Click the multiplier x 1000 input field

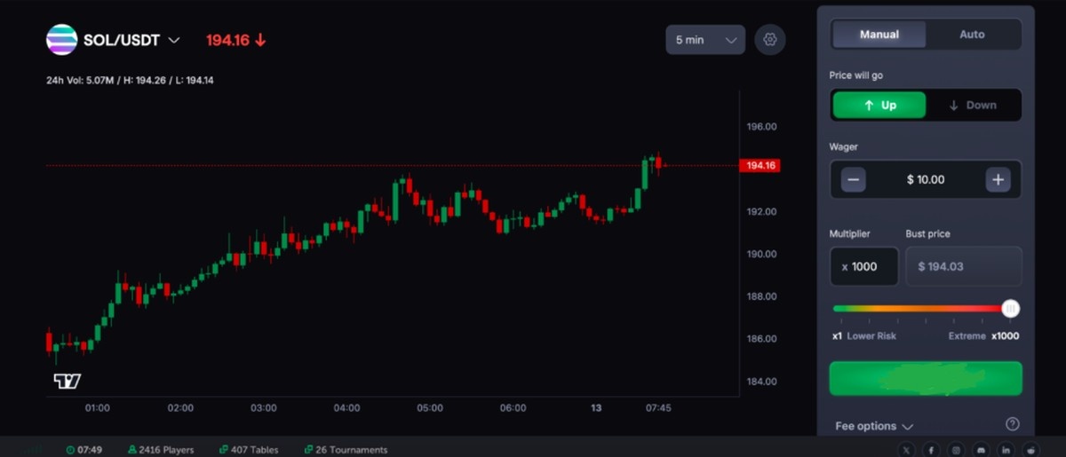[x=864, y=266]
